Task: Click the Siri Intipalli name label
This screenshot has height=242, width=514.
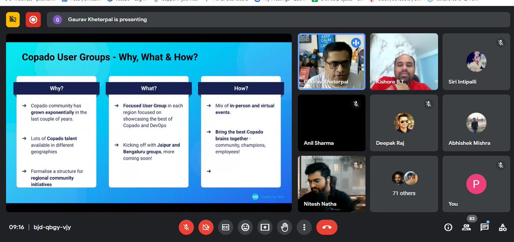Action: (463, 81)
